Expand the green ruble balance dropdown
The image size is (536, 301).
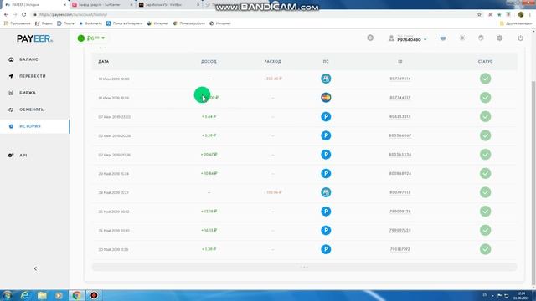tap(91, 38)
